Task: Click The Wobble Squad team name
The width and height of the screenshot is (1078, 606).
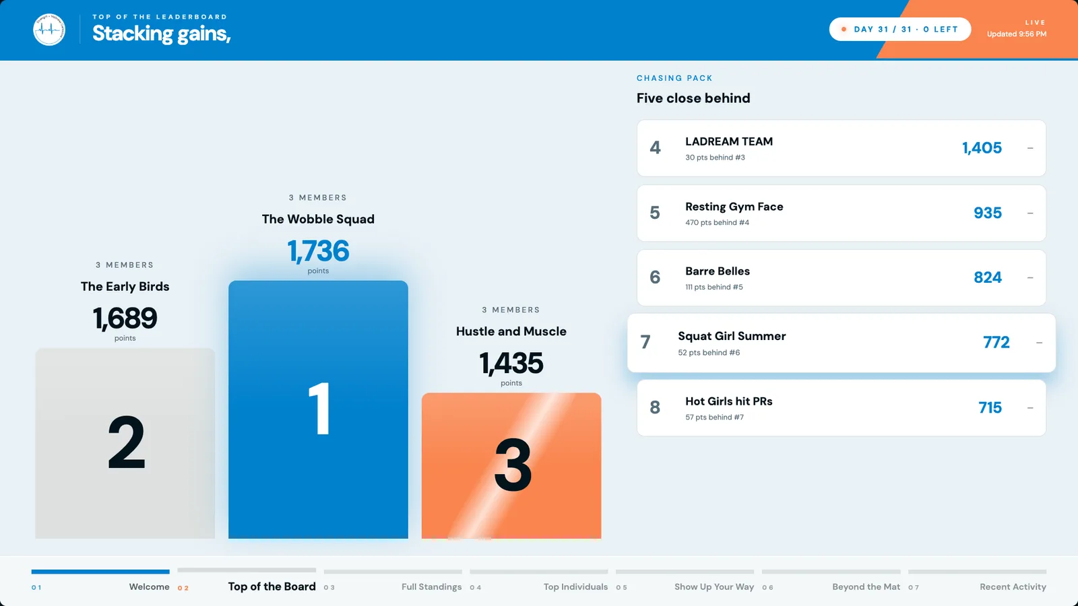Action: pos(318,219)
